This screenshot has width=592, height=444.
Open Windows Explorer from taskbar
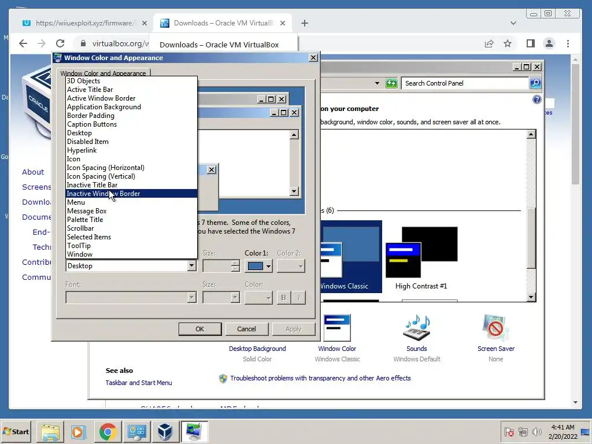click(50, 431)
